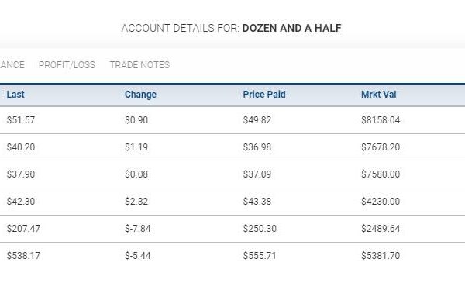Image resolution: width=465 pixels, height=297 pixels.
Task: Select the $4230.00 market value cell
Action: coord(381,202)
